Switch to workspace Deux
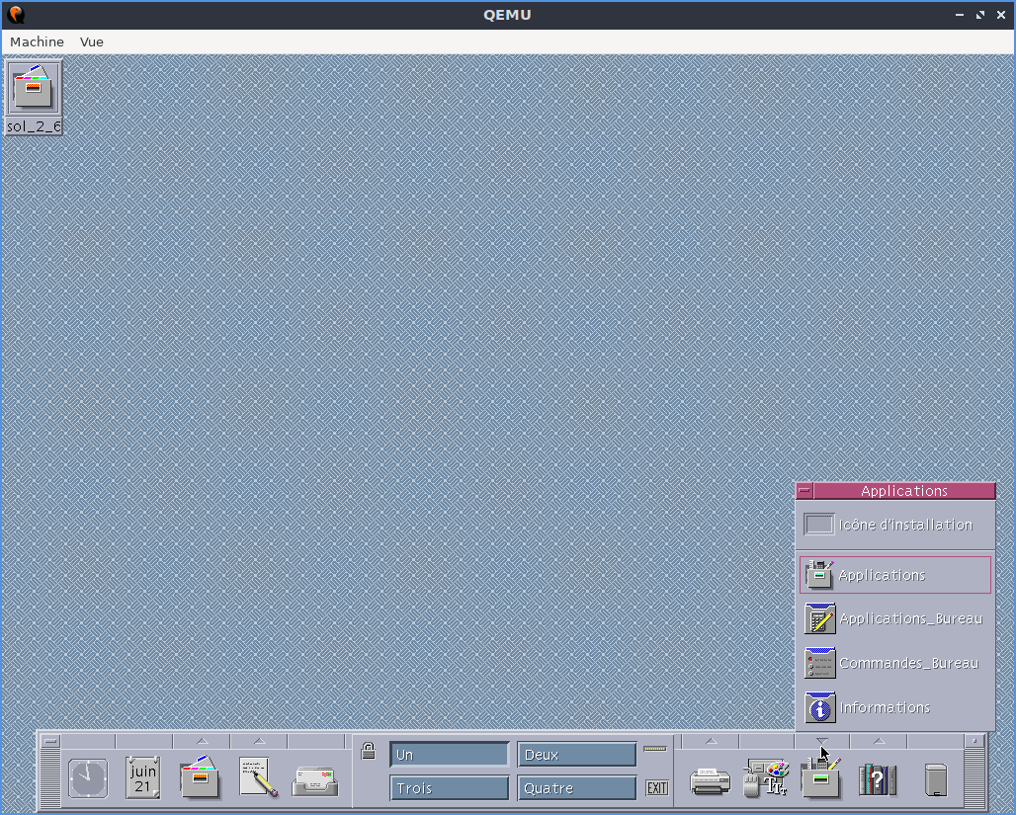1016x815 pixels. pos(576,755)
